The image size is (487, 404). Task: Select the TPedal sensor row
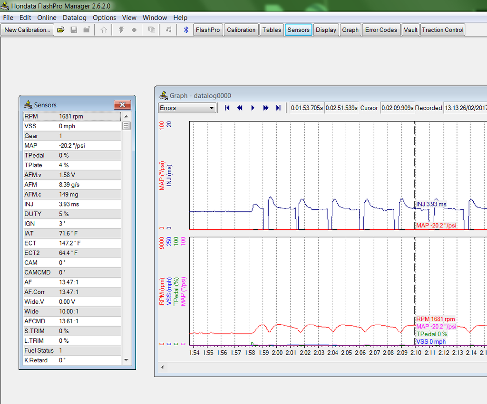pos(72,155)
